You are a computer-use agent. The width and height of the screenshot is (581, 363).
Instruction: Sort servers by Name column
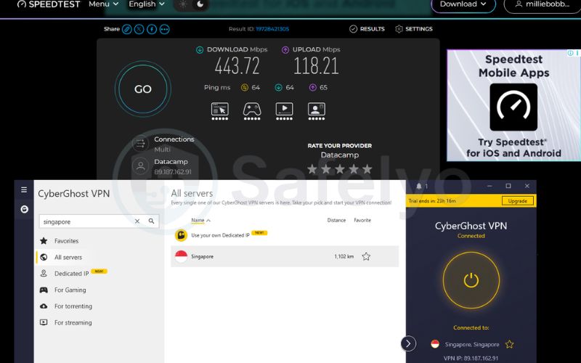pos(200,220)
